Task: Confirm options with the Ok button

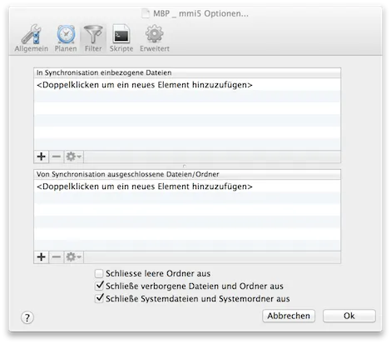Action: tap(349, 316)
